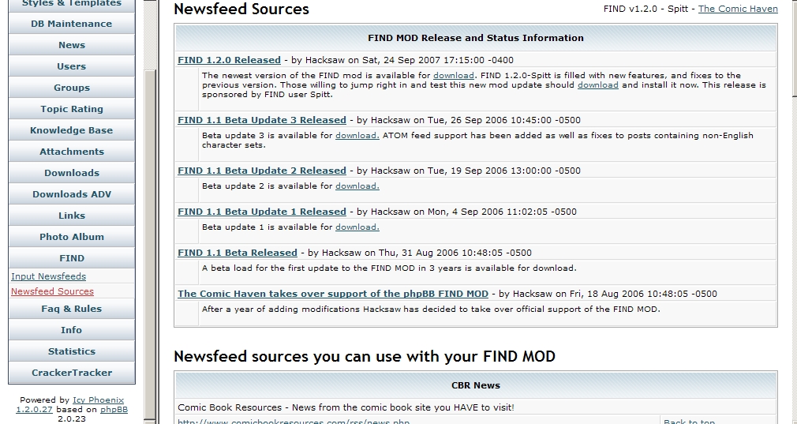The height and width of the screenshot is (424, 797).
Task: Select Photo Album in the sidebar
Action: pos(71,237)
